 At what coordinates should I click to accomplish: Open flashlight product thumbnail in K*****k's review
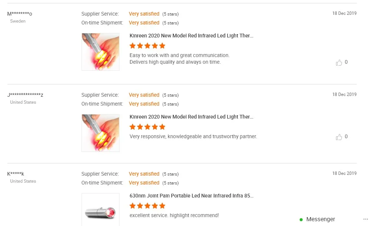101,210
